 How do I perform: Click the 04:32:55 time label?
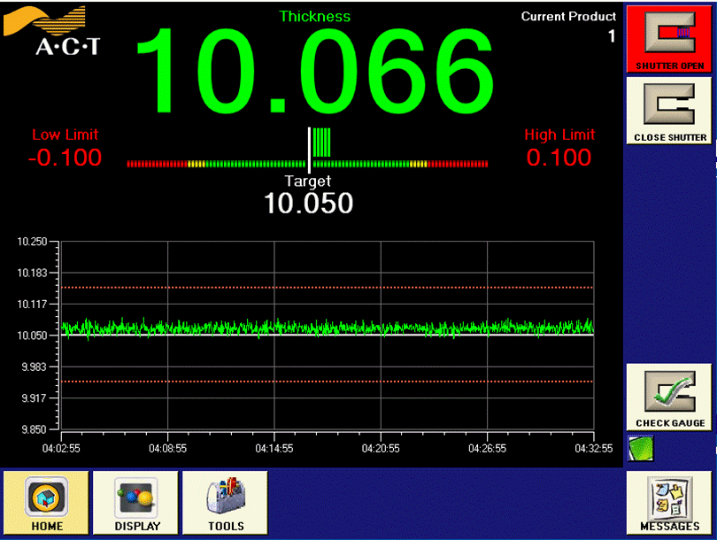[x=594, y=449]
